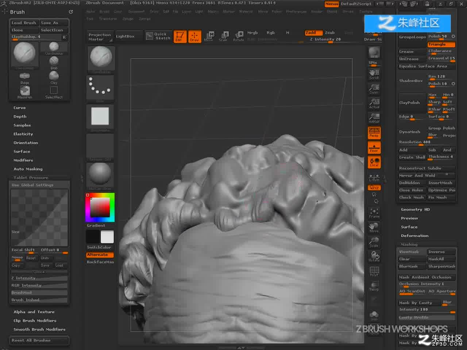Toggle Transp transparency mode
The height and width of the screenshot is (350, 467).
(374, 286)
